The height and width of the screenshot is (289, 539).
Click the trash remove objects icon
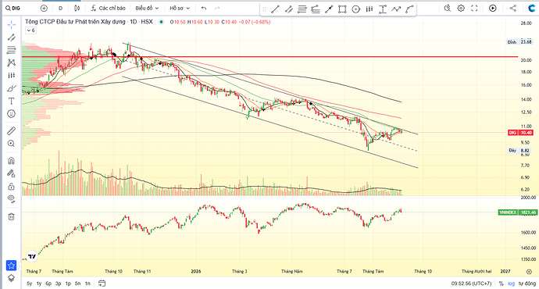pyautogui.click(x=12, y=216)
